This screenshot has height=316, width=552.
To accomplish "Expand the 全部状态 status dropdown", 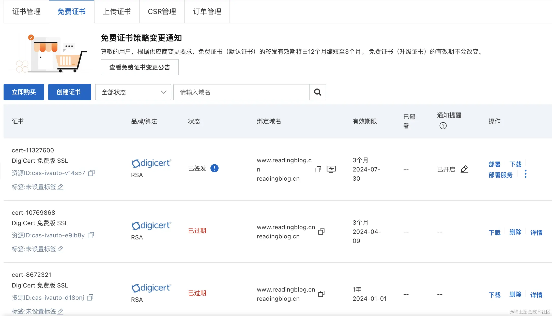I will click(x=133, y=92).
